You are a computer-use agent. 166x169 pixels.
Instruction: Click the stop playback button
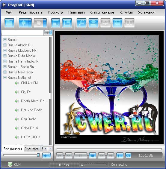pos(93,155)
